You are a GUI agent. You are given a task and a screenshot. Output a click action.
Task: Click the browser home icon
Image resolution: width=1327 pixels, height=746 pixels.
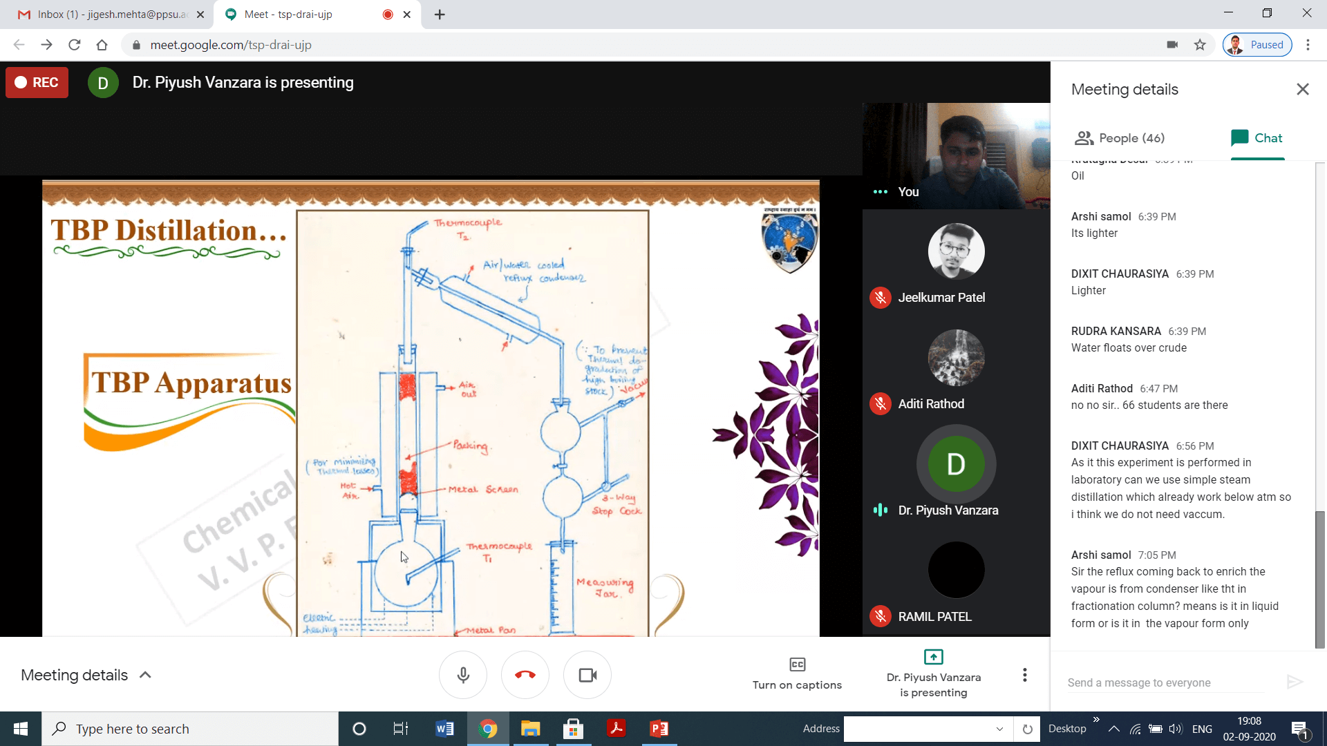pyautogui.click(x=102, y=45)
